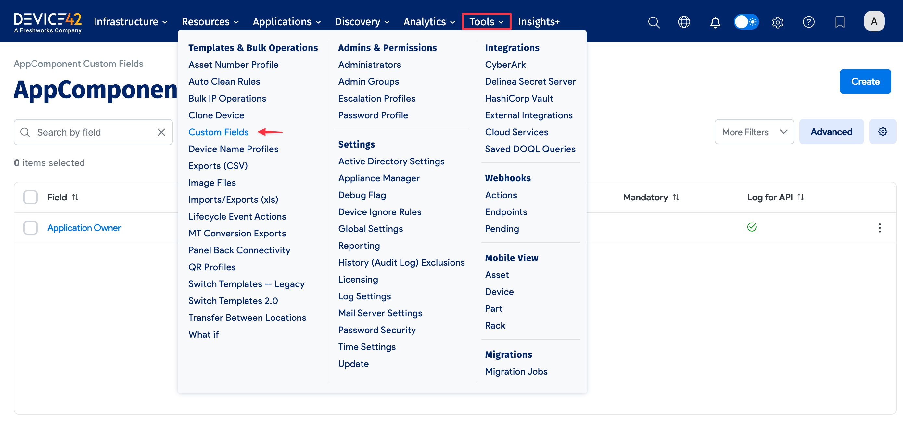Open the globe language icon
903x421 pixels.
point(684,22)
